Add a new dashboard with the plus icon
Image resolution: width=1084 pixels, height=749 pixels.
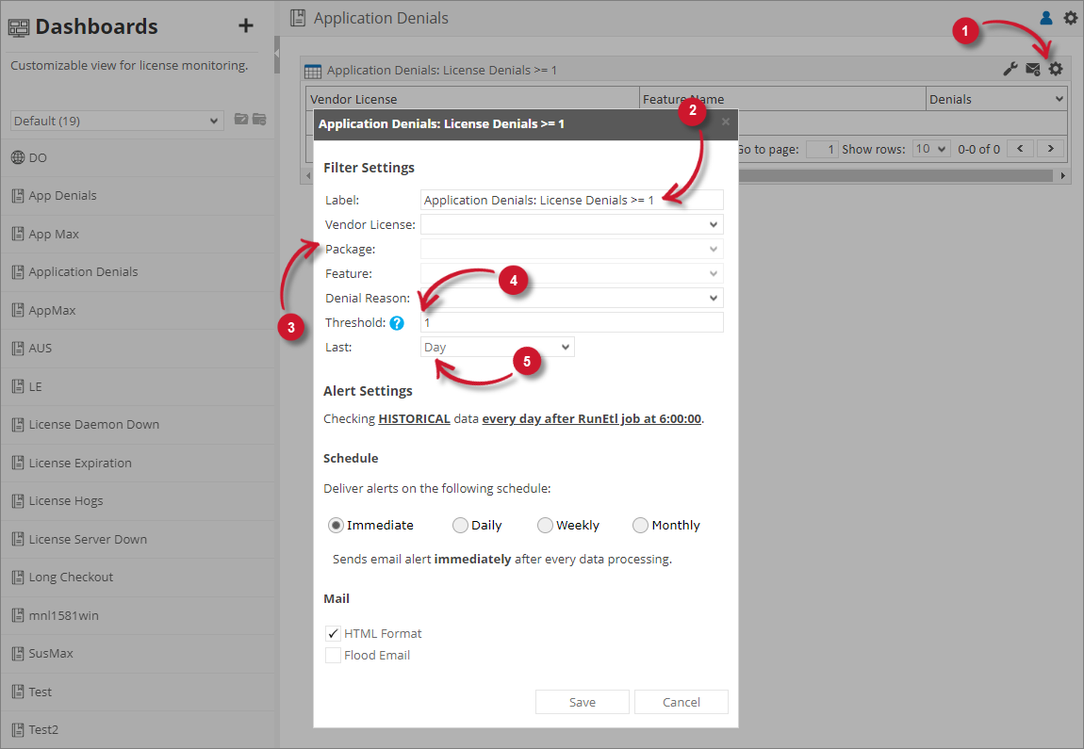pyautogui.click(x=245, y=25)
